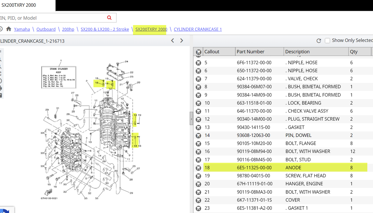The height and width of the screenshot is (213, 373).
Task: Add callout 10 bearing lock to cart
Action: coord(198,103)
